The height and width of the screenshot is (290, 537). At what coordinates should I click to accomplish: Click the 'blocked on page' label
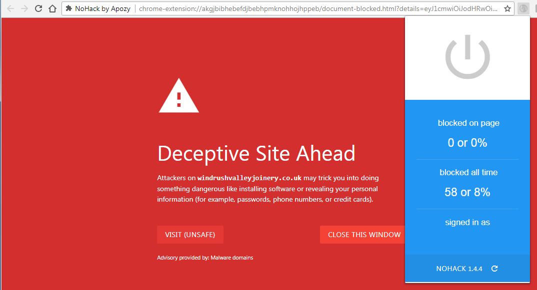pyautogui.click(x=468, y=123)
